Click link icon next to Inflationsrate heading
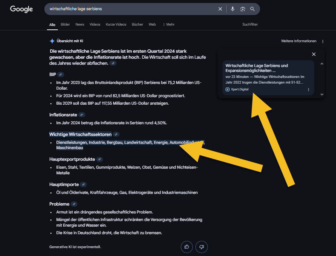The width and height of the screenshot is (336, 256). point(82,114)
